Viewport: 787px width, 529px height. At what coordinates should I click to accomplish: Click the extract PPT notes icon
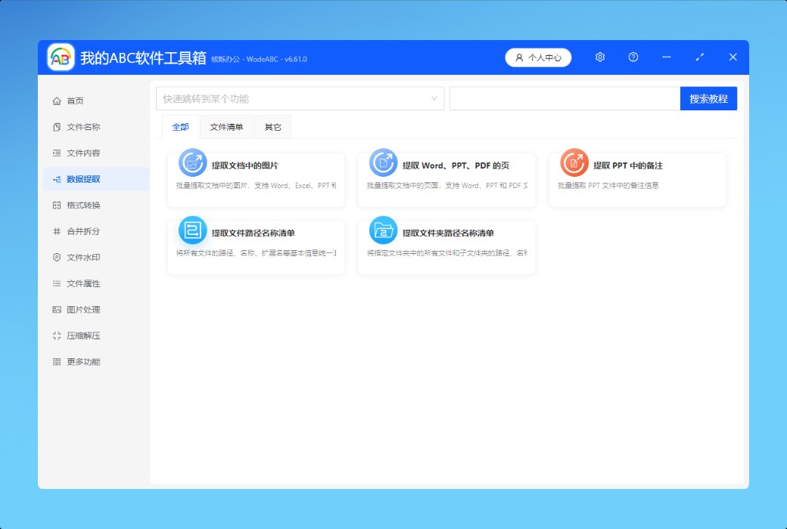tap(574, 162)
